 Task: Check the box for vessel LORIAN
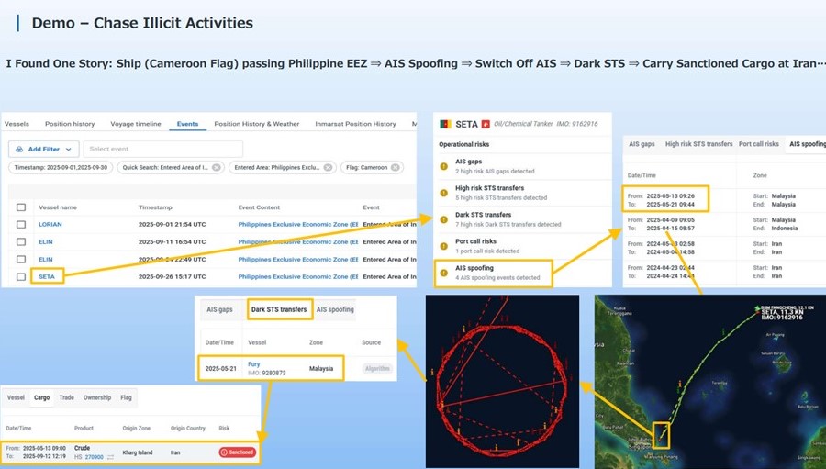click(21, 224)
